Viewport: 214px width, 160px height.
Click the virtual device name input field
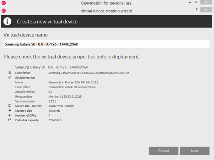pyautogui.click(x=106, y=44)
